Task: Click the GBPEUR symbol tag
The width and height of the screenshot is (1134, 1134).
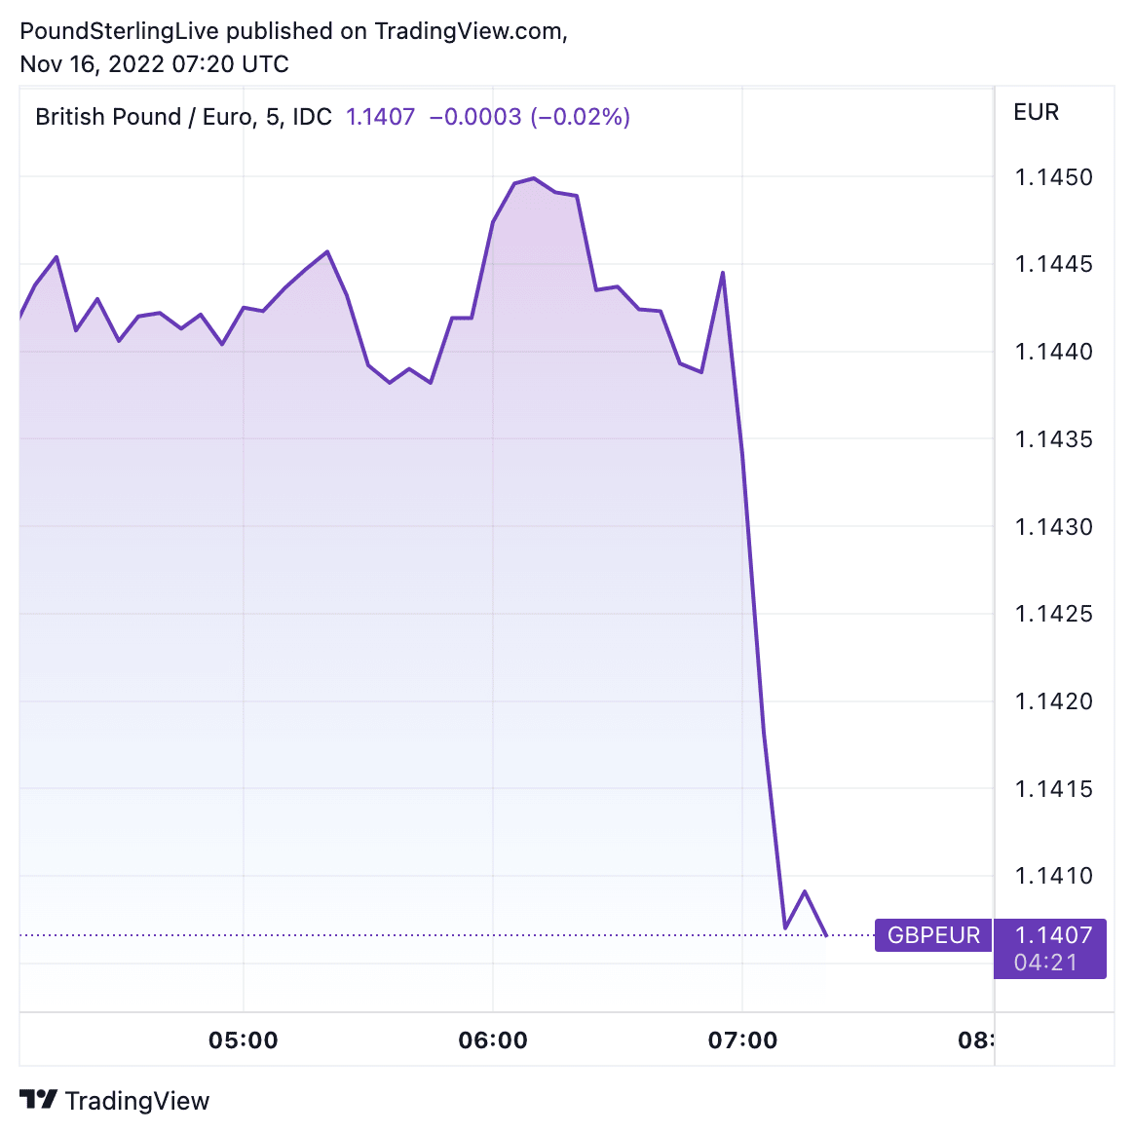Action: (933, 935)
